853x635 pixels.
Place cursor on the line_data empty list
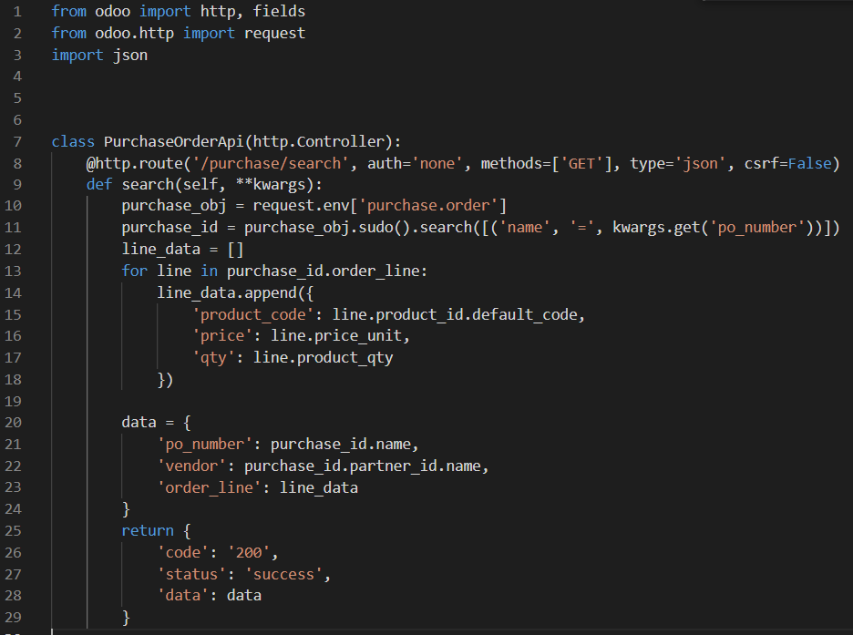tap(160, 248)
